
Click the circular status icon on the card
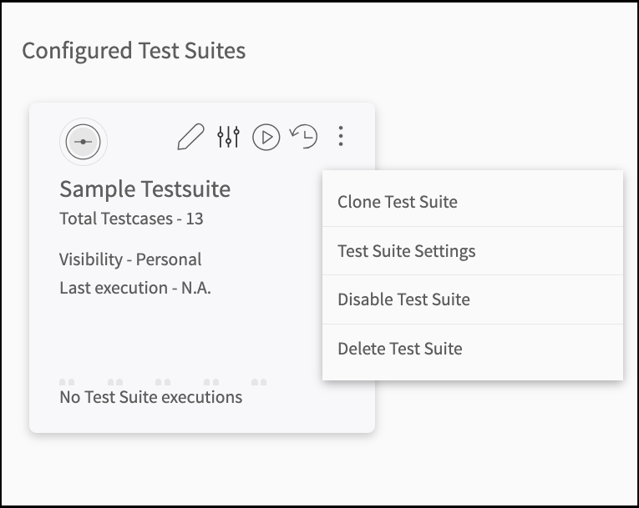coord(84,142)
